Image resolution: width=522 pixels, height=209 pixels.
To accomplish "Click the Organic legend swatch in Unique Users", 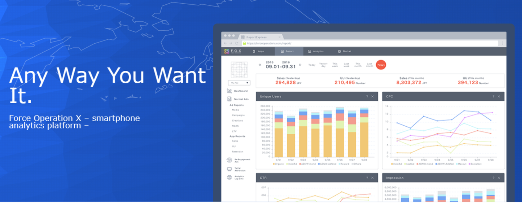I will tap(274, 164).
